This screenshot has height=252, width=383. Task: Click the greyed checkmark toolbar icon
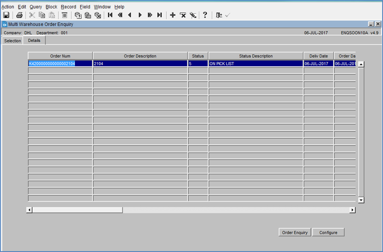(228, 15)
